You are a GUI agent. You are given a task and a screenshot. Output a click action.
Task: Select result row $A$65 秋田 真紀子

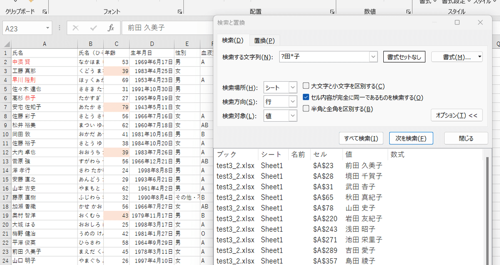(x=349, y=197)
